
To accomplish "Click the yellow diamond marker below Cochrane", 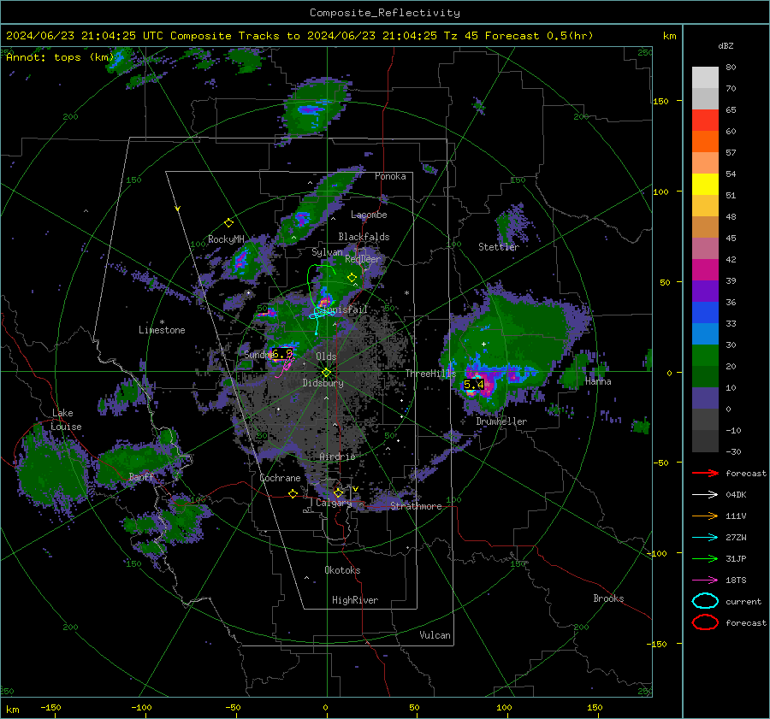I will 293,494.
